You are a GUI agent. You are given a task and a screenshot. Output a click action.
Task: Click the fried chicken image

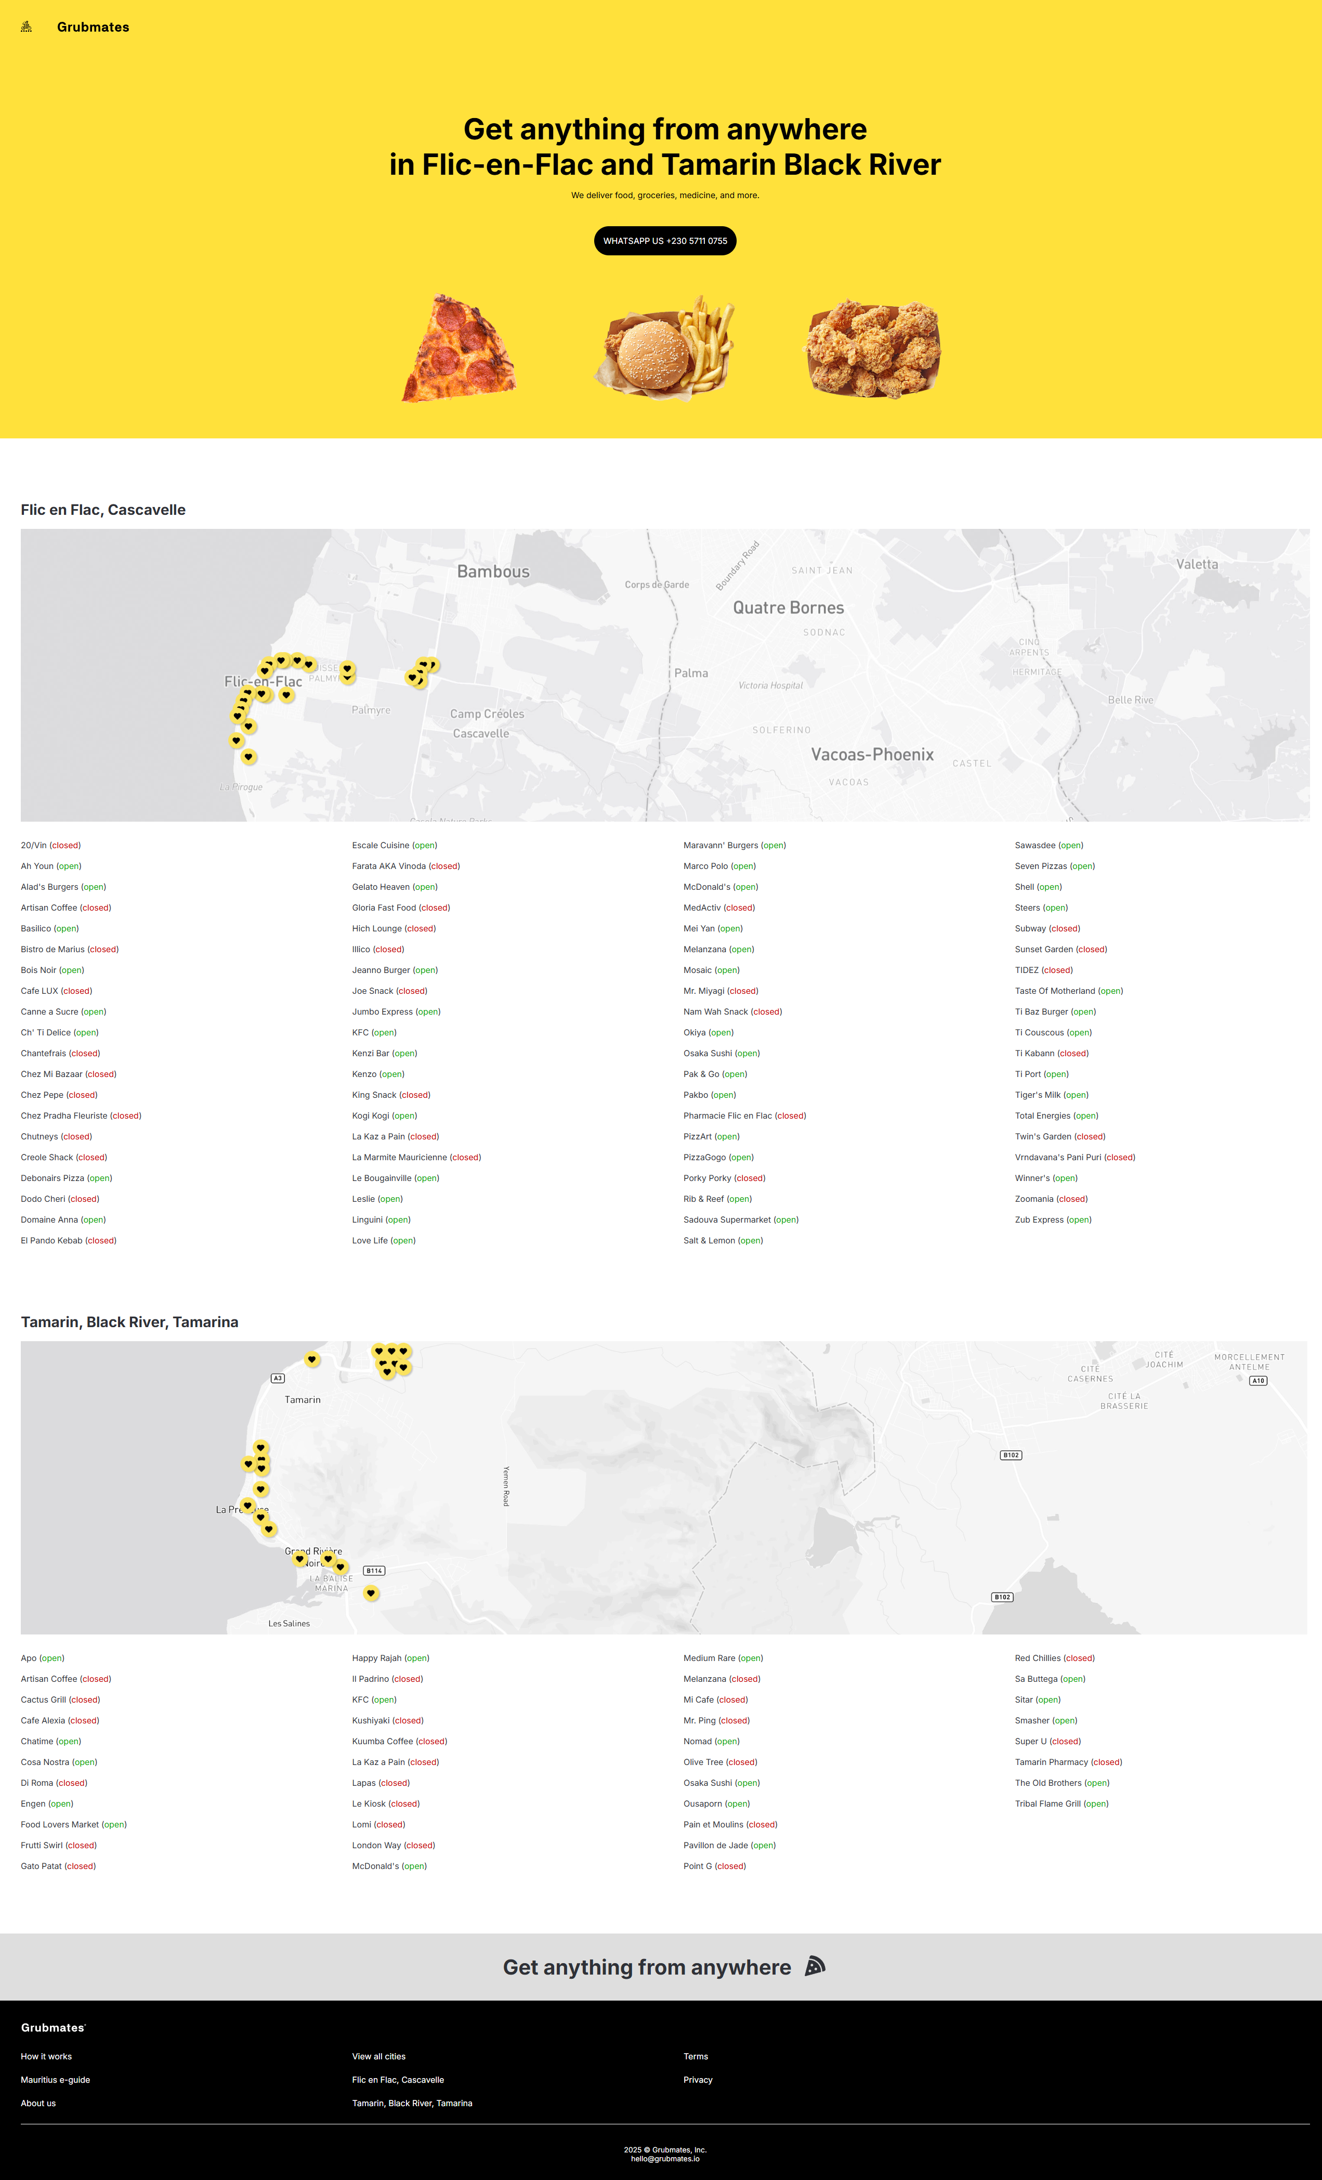pos(872,348)
